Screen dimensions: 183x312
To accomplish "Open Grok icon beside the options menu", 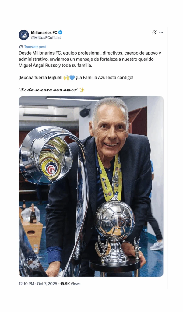I will tap(154, 32).
